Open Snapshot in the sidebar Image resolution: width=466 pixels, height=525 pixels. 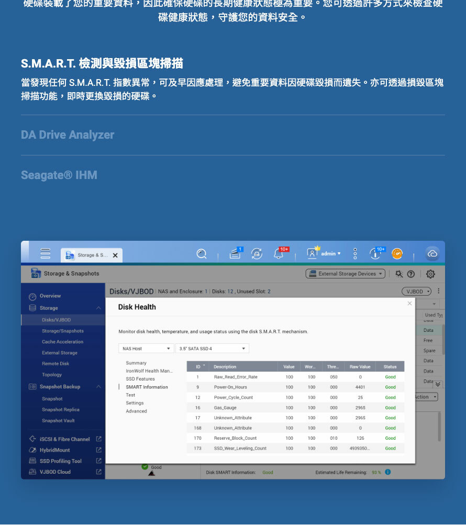coord(52,399)
